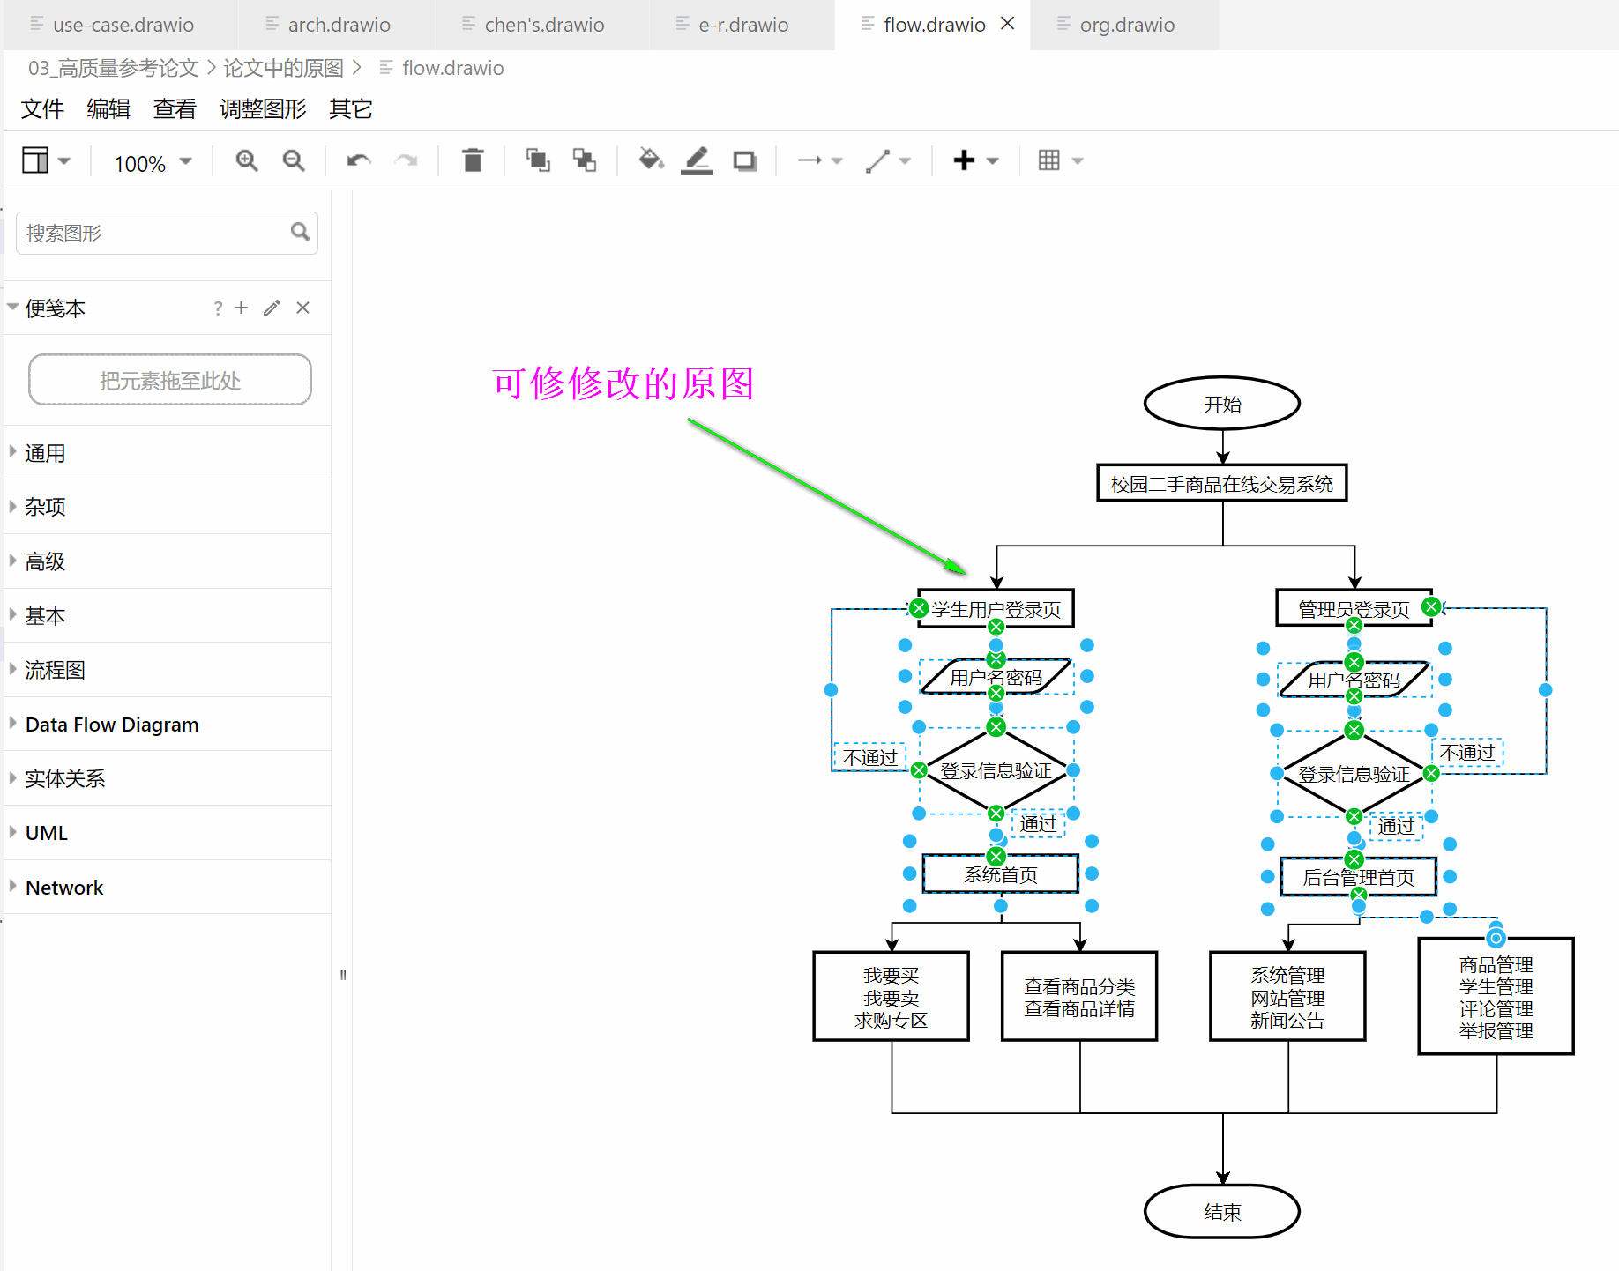Click sidebar collapse splitter handle

(x=342, y=974)
